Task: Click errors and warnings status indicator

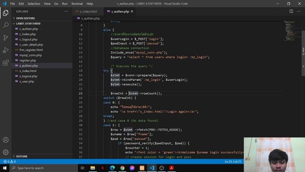Action: coord(10,161)
